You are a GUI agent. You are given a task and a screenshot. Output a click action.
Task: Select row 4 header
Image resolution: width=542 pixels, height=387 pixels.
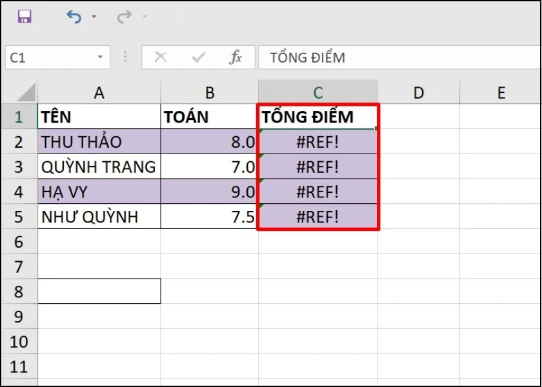19,192
